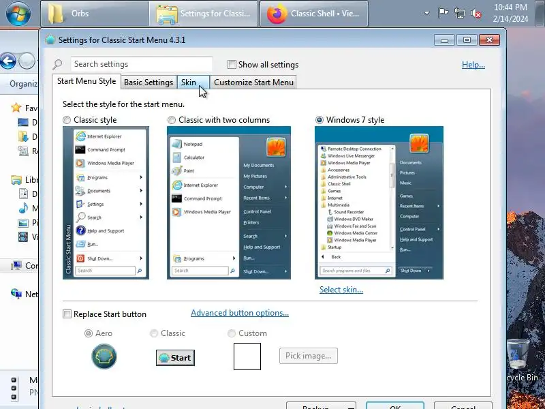Choose the Aero button radio option
This screenshot has height=409, width=545.
89,333
